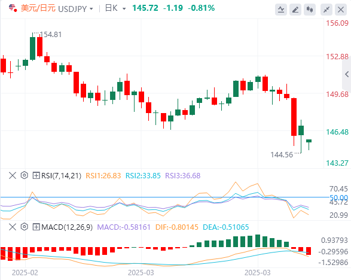This screenshot has width=351, height=280.
Task: Select the drawing pencil tool
Action: [295, 10]
